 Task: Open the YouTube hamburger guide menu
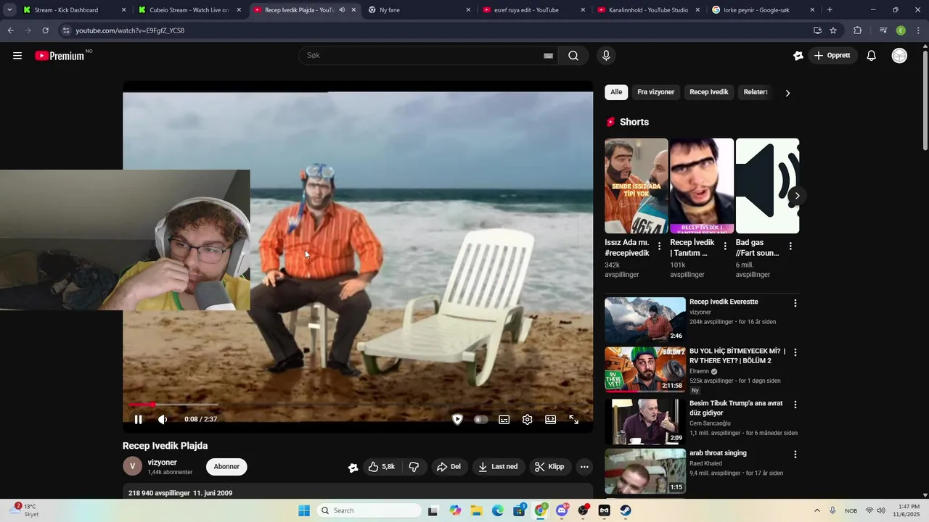[x=17, y=56]
